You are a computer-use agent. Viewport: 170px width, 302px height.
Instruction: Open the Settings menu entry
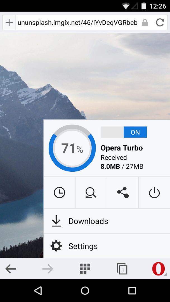click(107, 246)
